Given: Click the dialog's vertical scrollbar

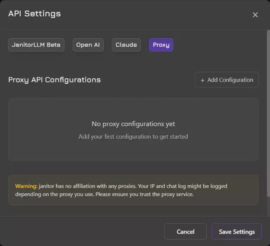Looking at the screenshot, I should point(268,113).
